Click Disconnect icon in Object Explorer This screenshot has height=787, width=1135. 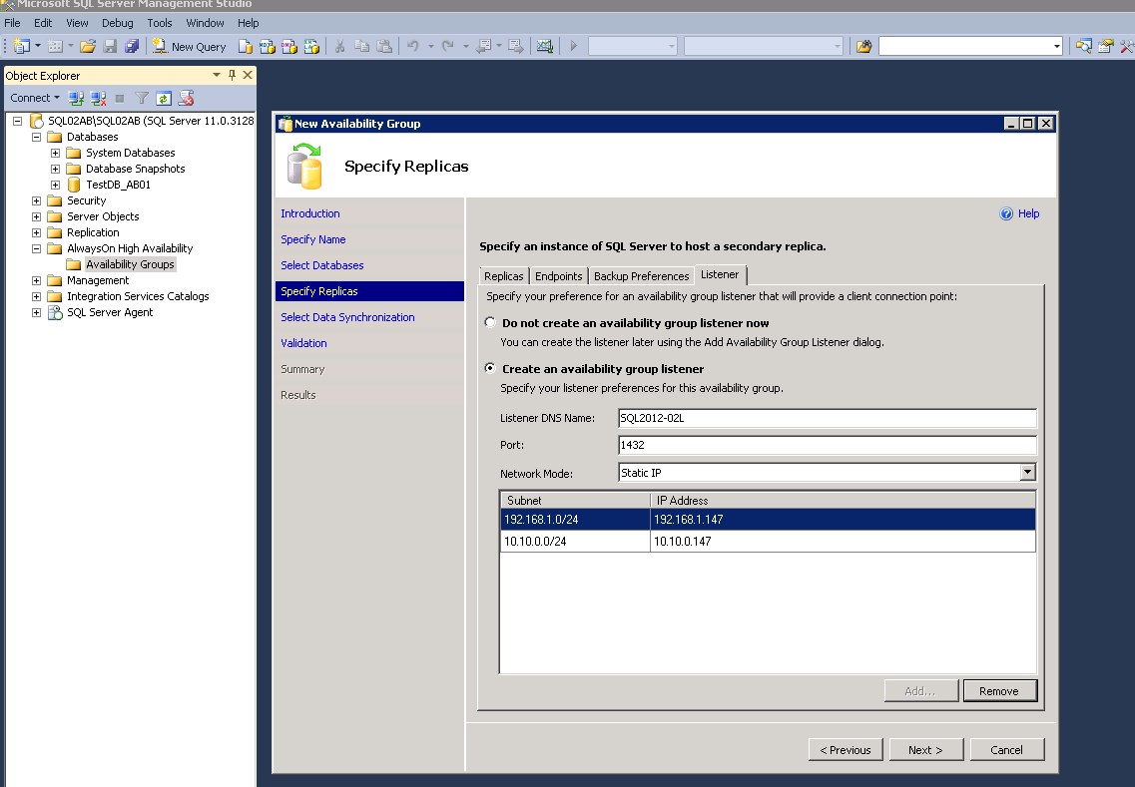pyautogui.click(x=98, y=98)
